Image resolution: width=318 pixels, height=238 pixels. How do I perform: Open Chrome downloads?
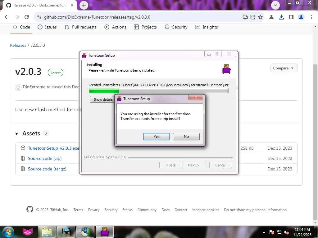pos(281,17)
